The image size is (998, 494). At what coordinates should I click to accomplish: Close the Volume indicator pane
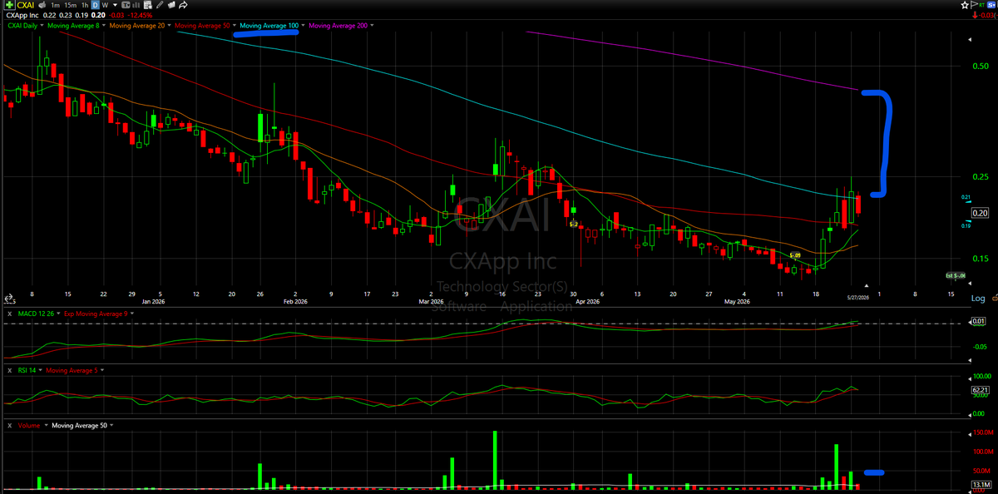10,425
